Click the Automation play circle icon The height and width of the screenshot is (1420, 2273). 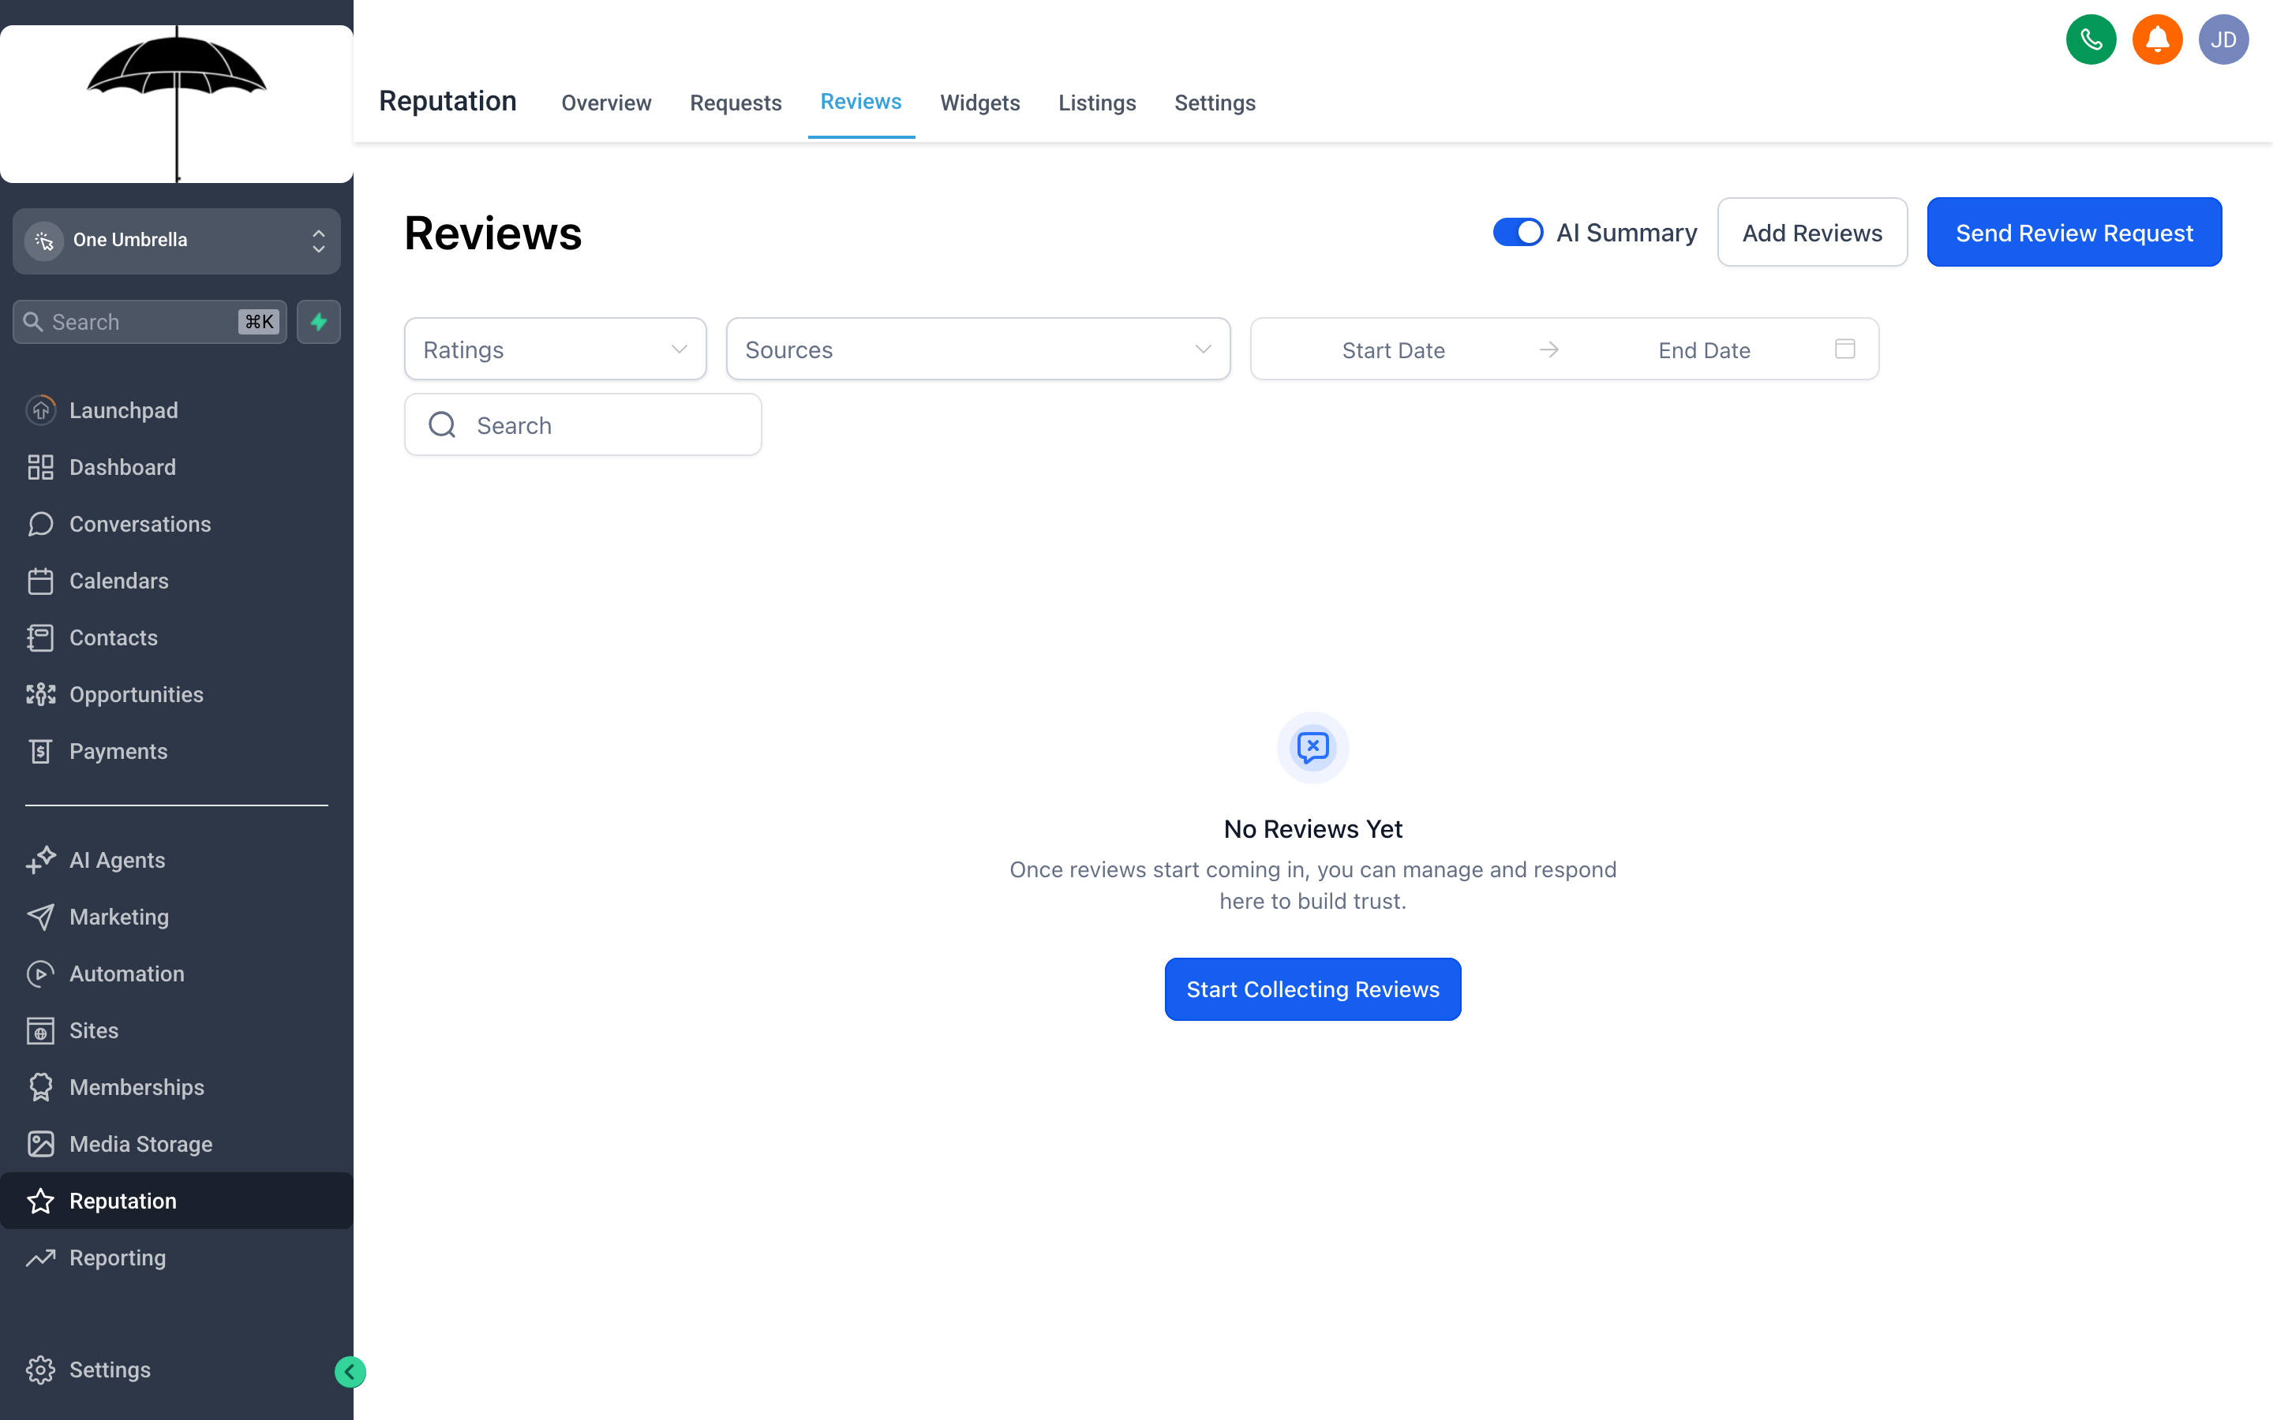[x=40, y=974]
